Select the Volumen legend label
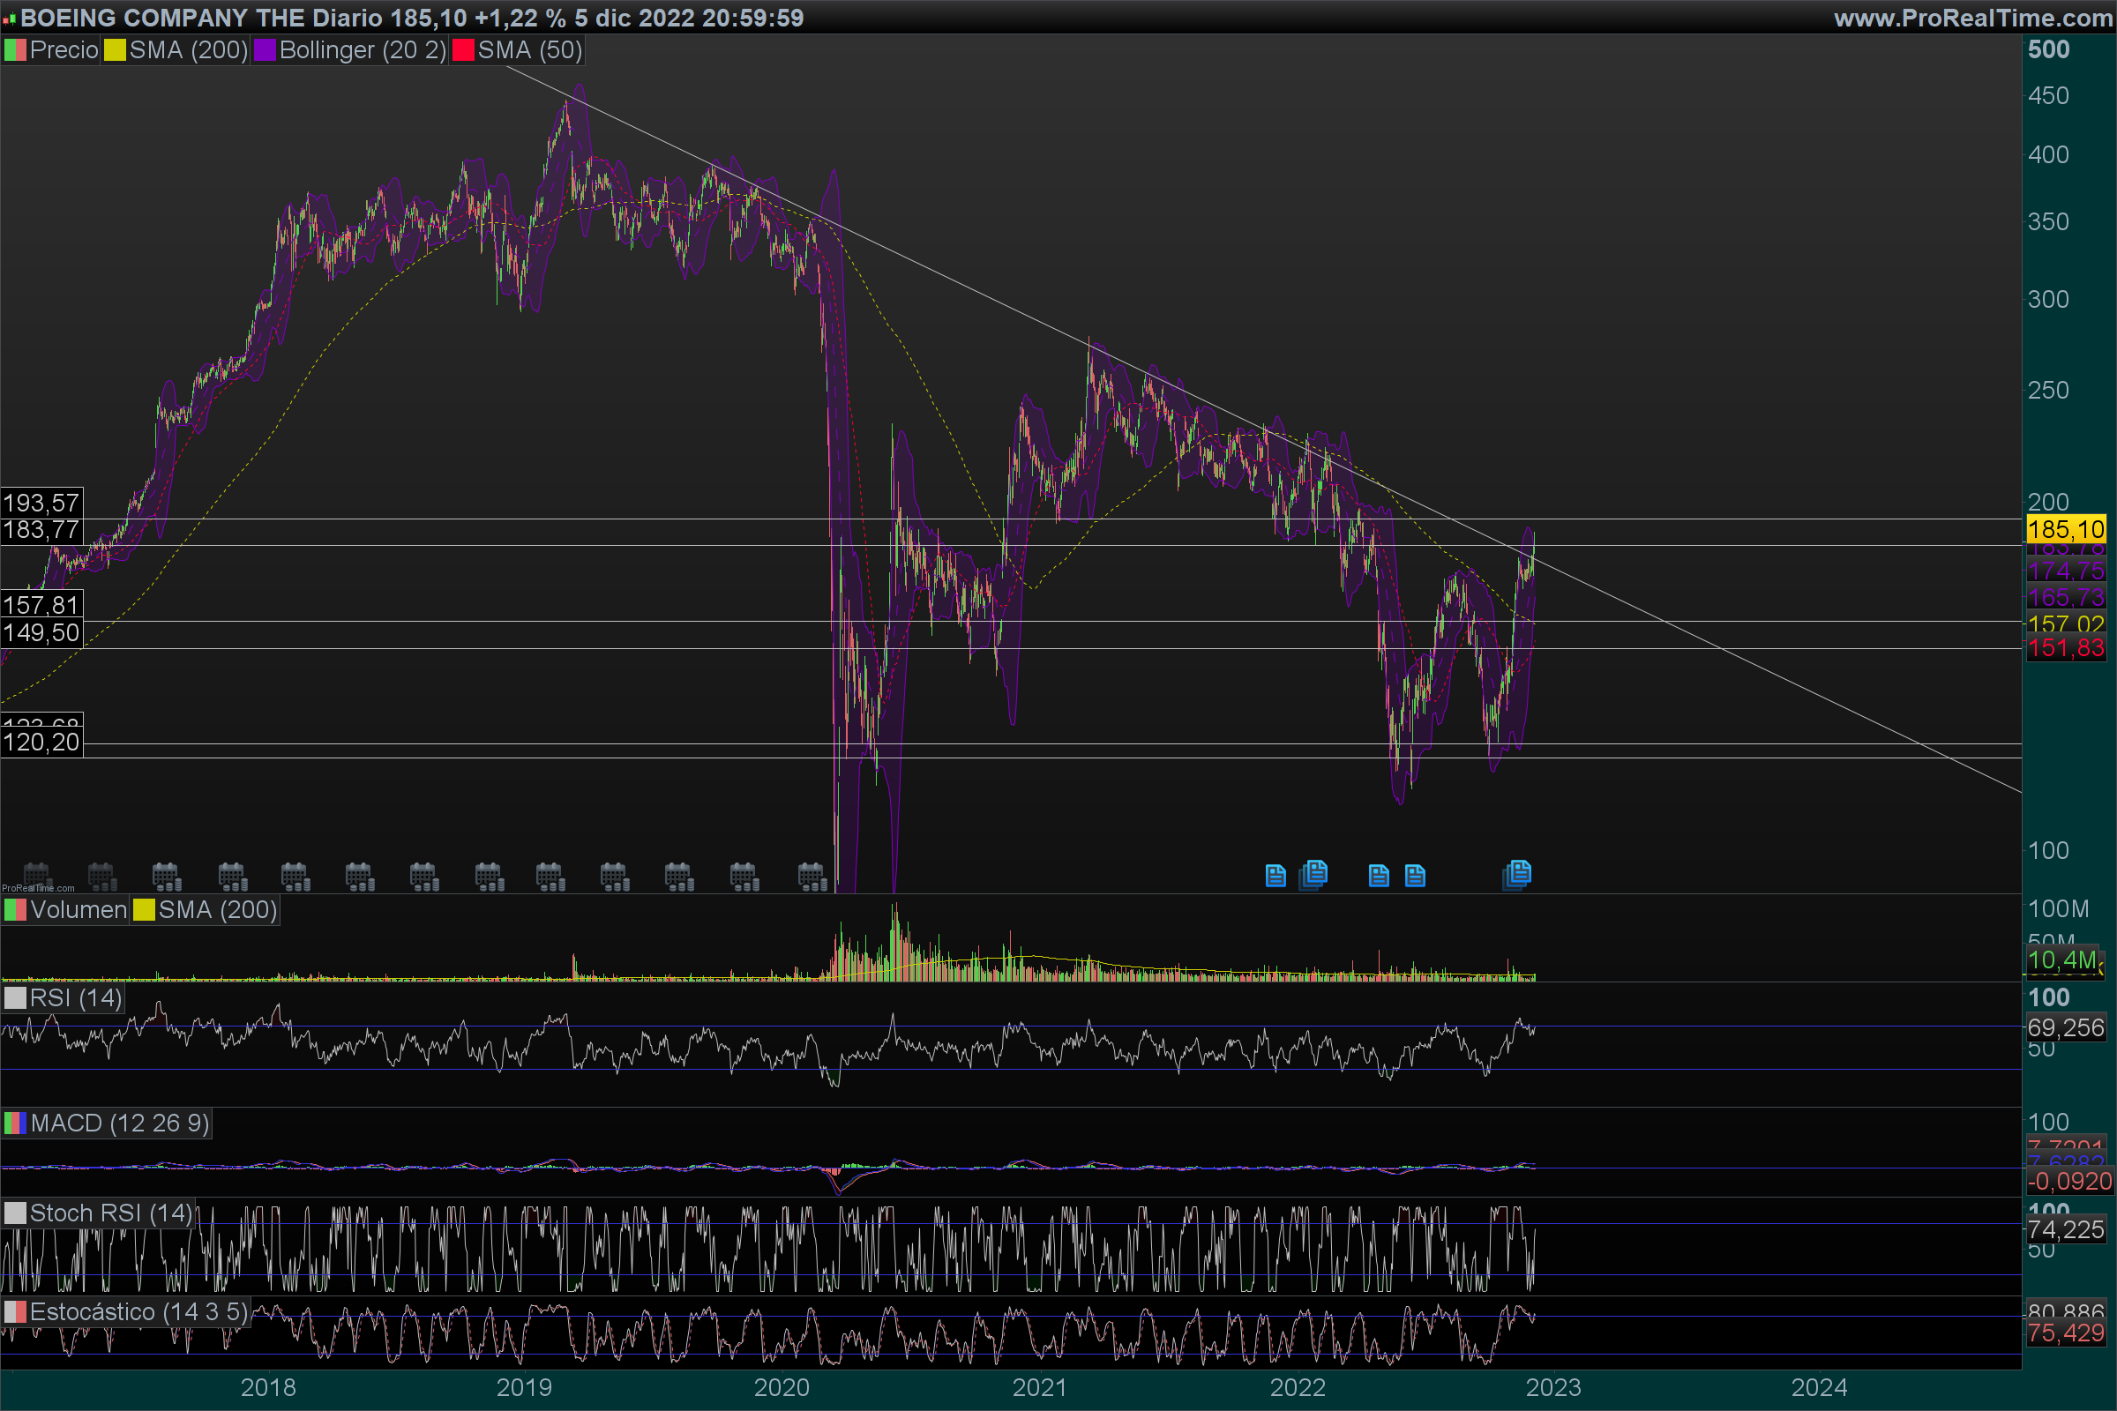Screen dimensions: 2117x1411 [x=79, y=910]
